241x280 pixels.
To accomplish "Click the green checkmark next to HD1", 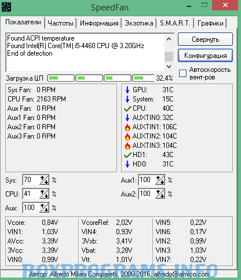I will (x=127, y=155).
